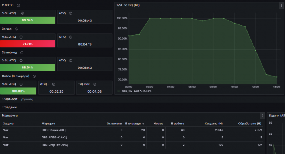This screenshot has width=285, height=154.
Task: Sort by В очереди column arrow
Action: pyautogui.click(x=143, y=124)
